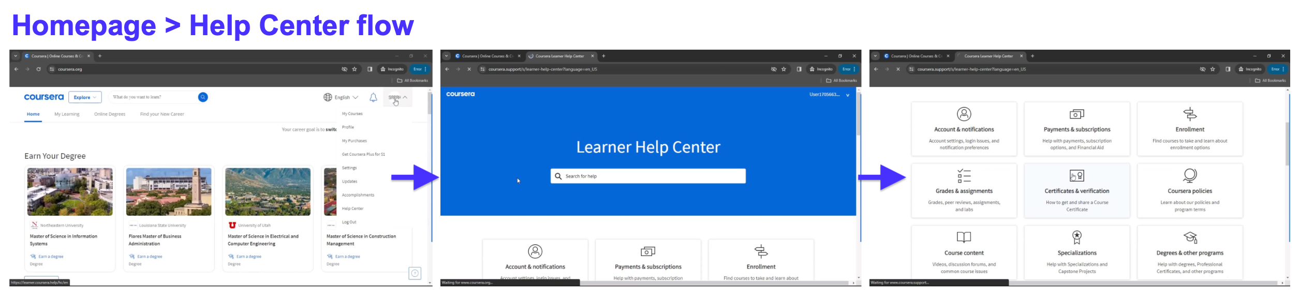The width and height of the screenshot is (1299, 300).
Task: Select Profile from the user menu
Action: pyautogui.click(x=348, y=127)
